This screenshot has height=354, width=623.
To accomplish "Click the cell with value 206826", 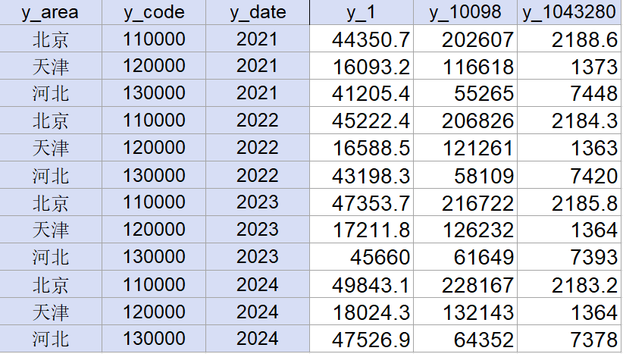I will click(x=465, y=121).
